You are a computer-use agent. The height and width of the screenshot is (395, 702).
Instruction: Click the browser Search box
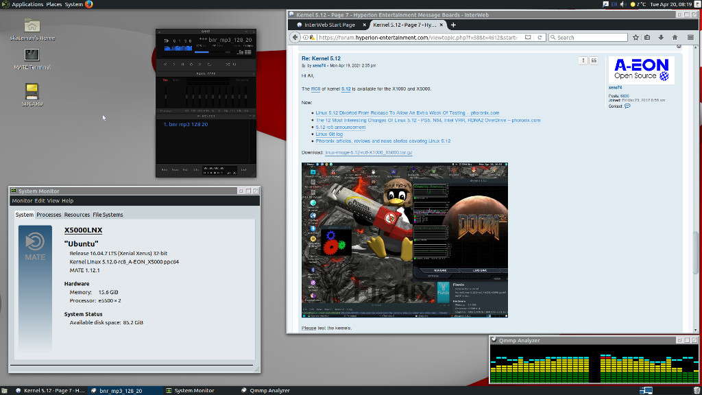point(588,38)
